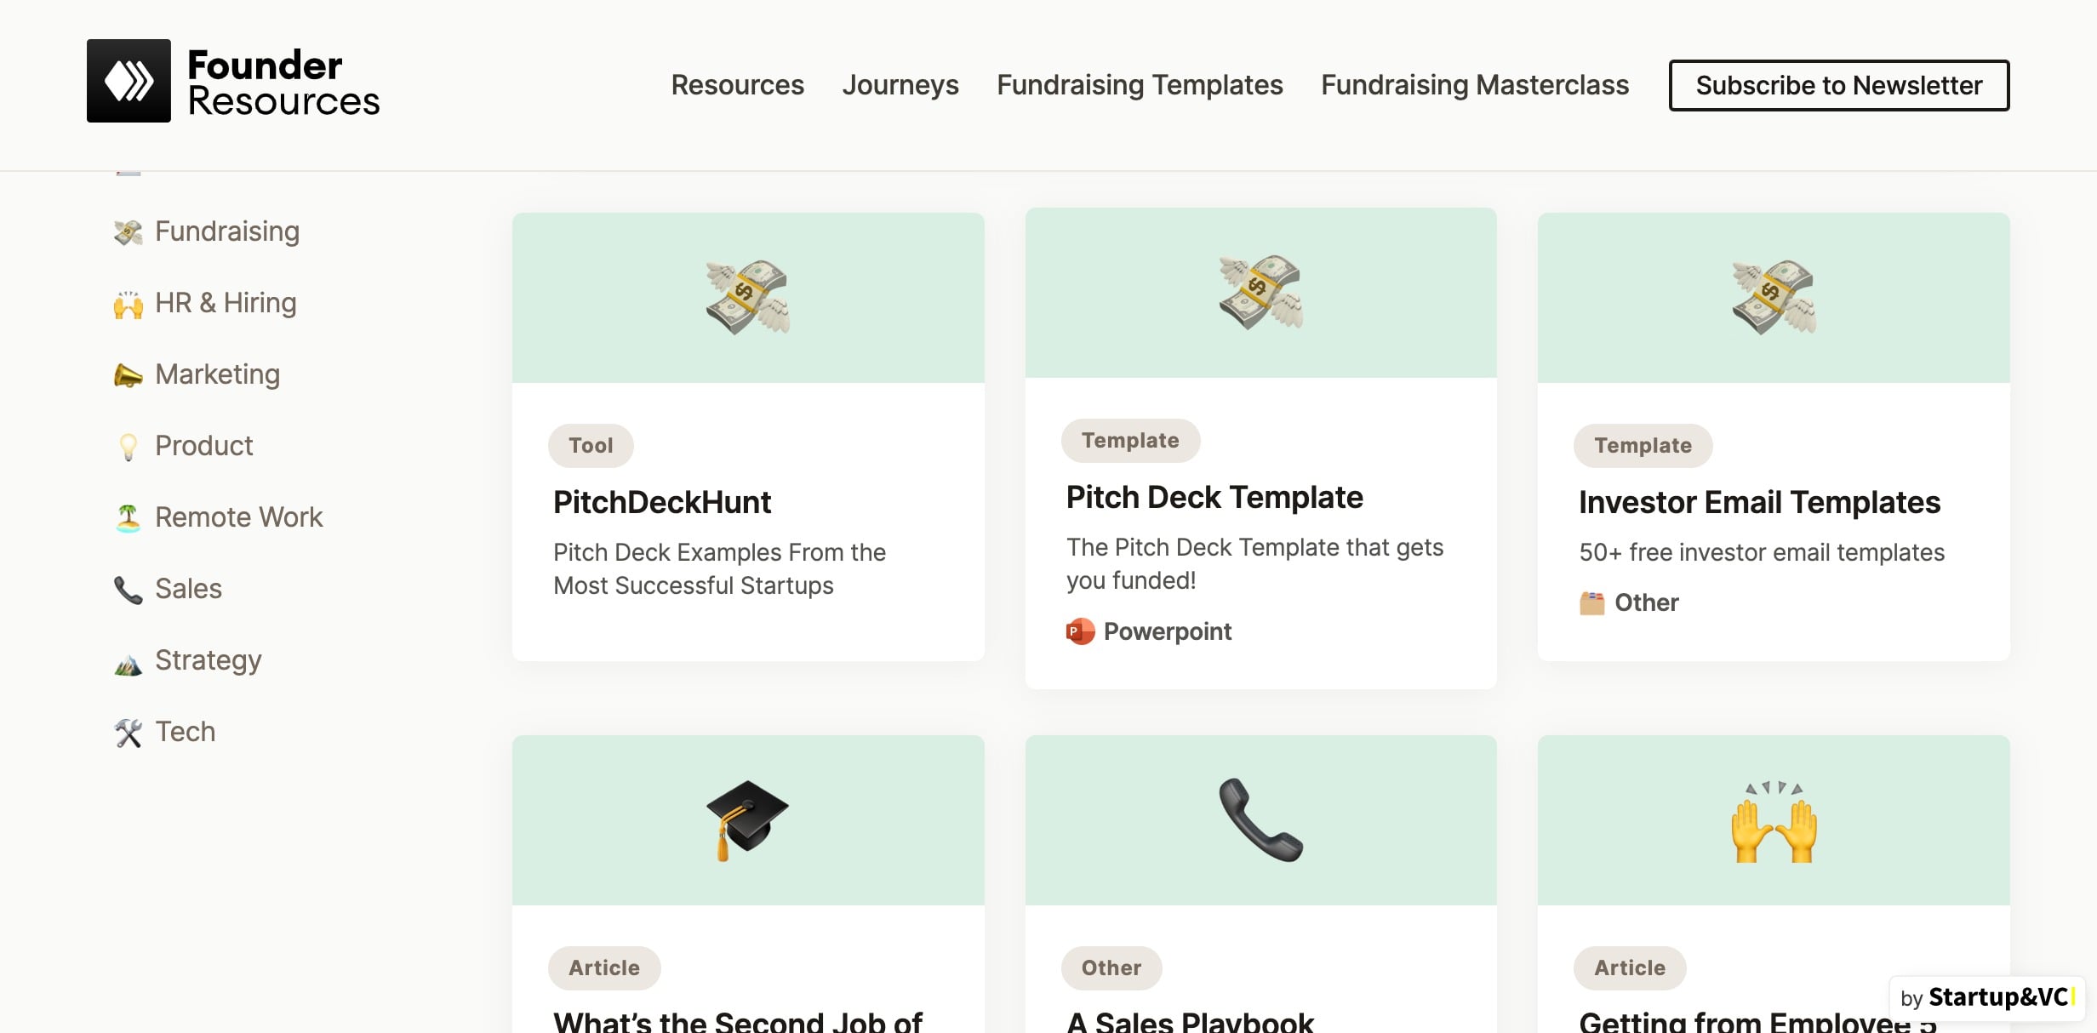The image size is (2097, 1033).
Task: Click Subscribe to Newsletter button
Action: [1839, 84]
